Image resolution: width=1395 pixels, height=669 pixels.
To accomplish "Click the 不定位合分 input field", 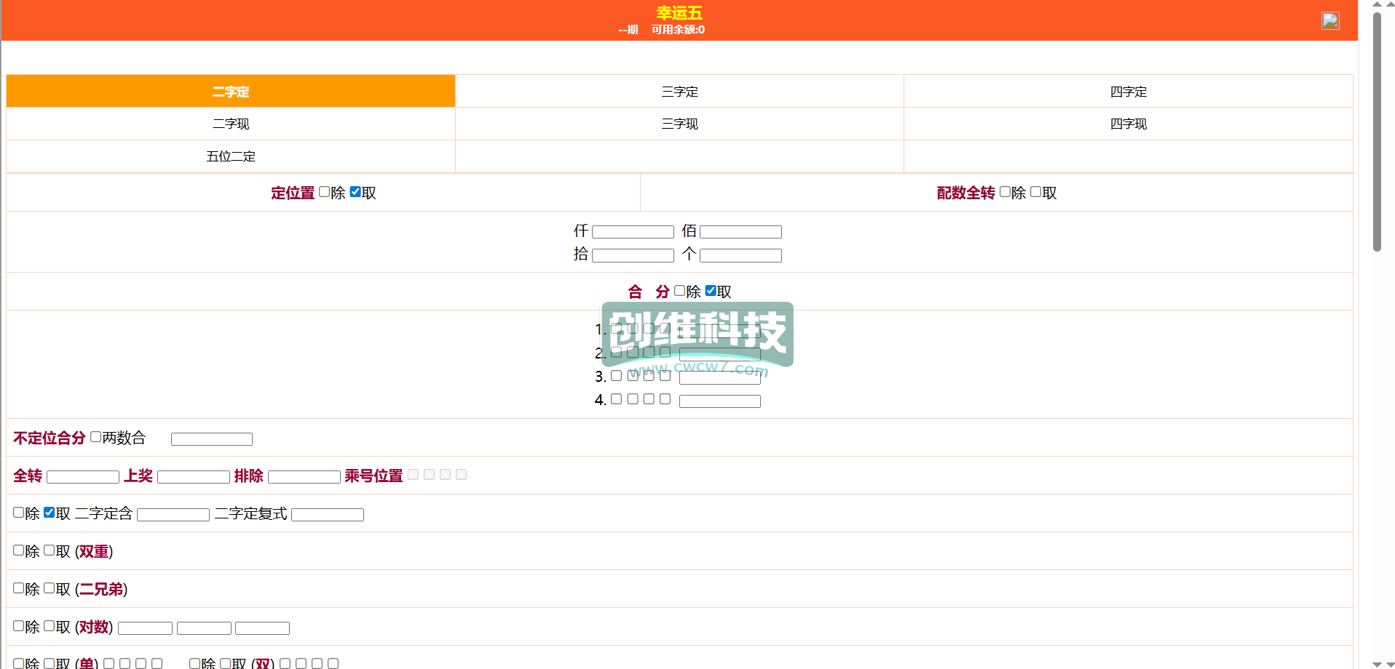I will click(211, 439).
